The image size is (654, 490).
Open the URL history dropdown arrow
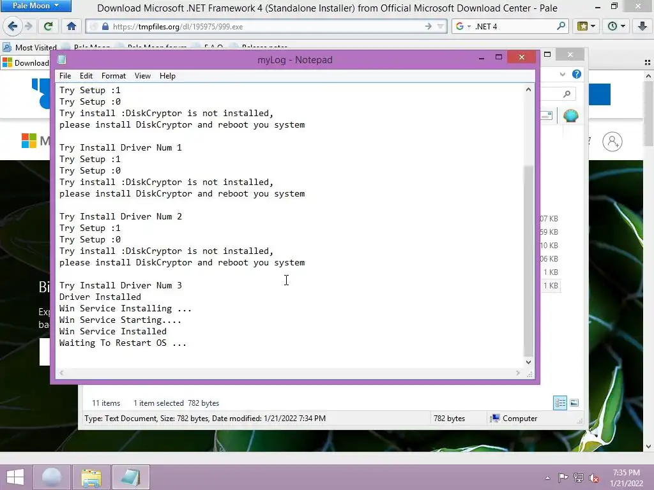(x=441, y=27)
